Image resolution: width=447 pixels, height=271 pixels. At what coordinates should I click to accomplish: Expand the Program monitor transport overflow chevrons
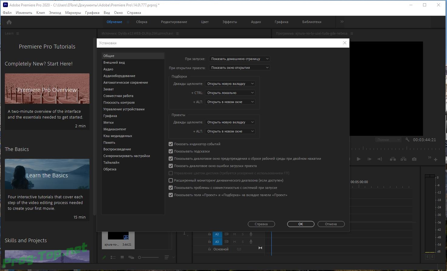click(429, 157)
